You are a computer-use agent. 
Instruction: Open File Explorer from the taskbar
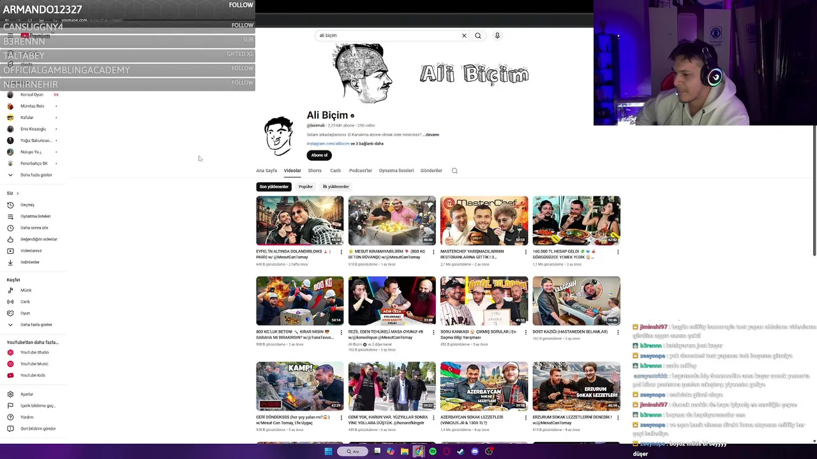[404, 451]
